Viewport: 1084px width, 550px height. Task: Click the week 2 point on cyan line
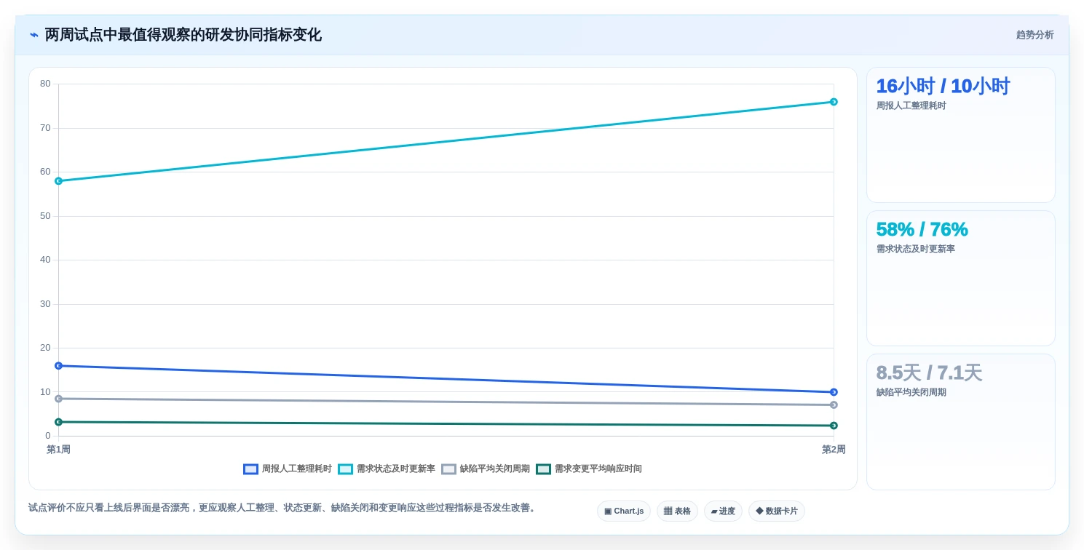pos(834,102)
